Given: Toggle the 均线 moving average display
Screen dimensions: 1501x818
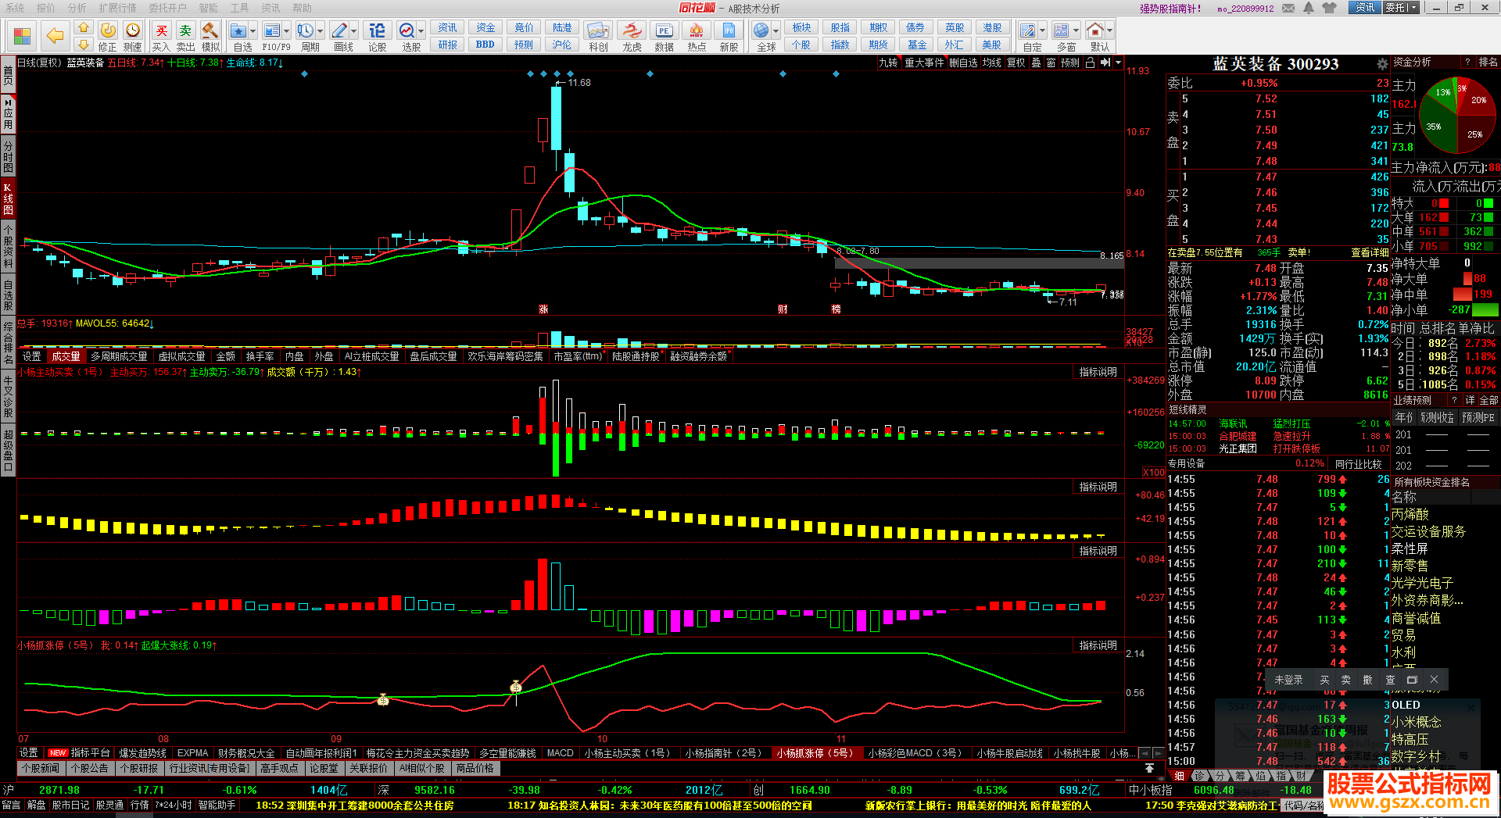Looking at the screenshot, I should (991, 63).
